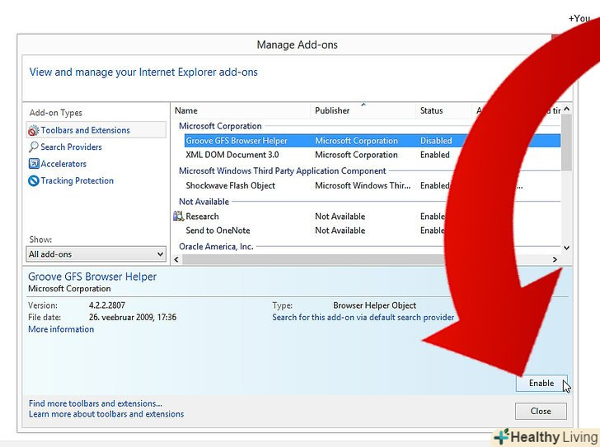
Task: Click the vertical scrollbar thumb
Action: pyautogui.click(x=567, y=143)
